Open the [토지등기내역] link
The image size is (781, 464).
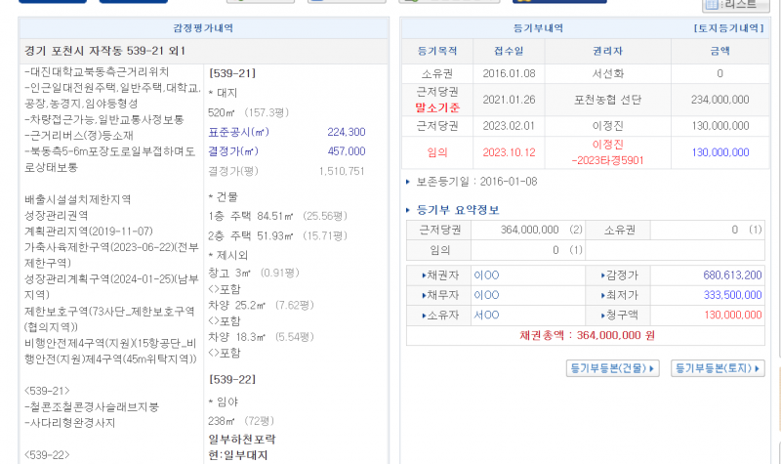[728, 29]
